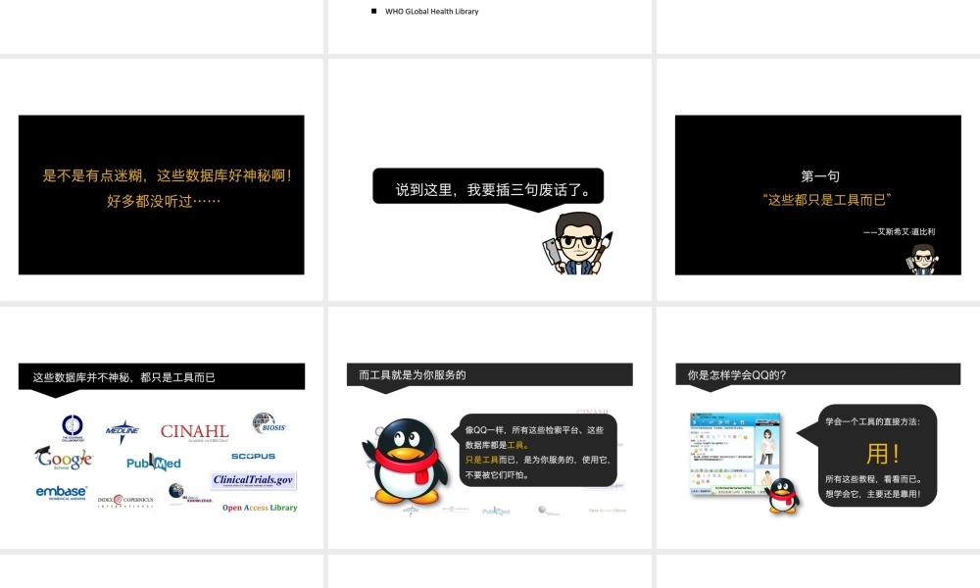Viewport: 980px width, 588px height.
Task: Click the PubMed logo
Action: click(x=154, y=463)
